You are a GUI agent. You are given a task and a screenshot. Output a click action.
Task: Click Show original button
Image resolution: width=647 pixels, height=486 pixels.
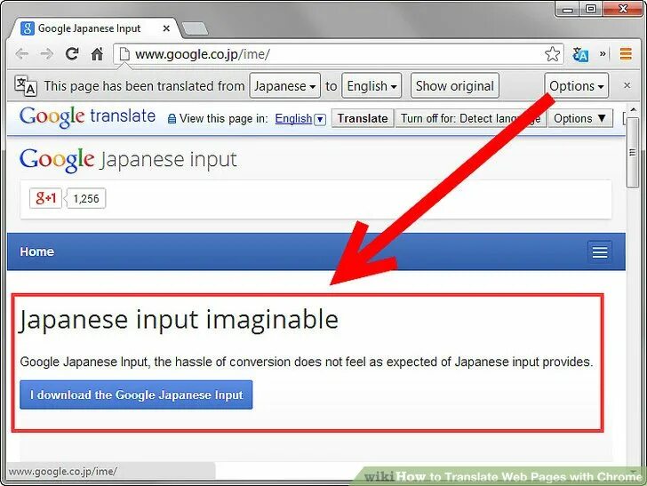point(455,86)
